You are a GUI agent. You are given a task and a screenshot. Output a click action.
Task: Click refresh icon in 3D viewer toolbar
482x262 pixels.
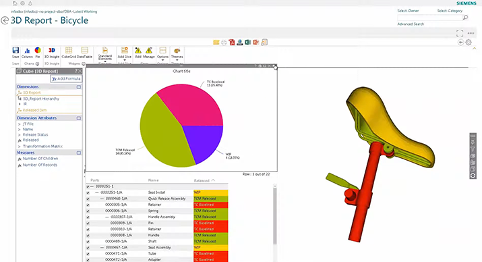(473, 176)
